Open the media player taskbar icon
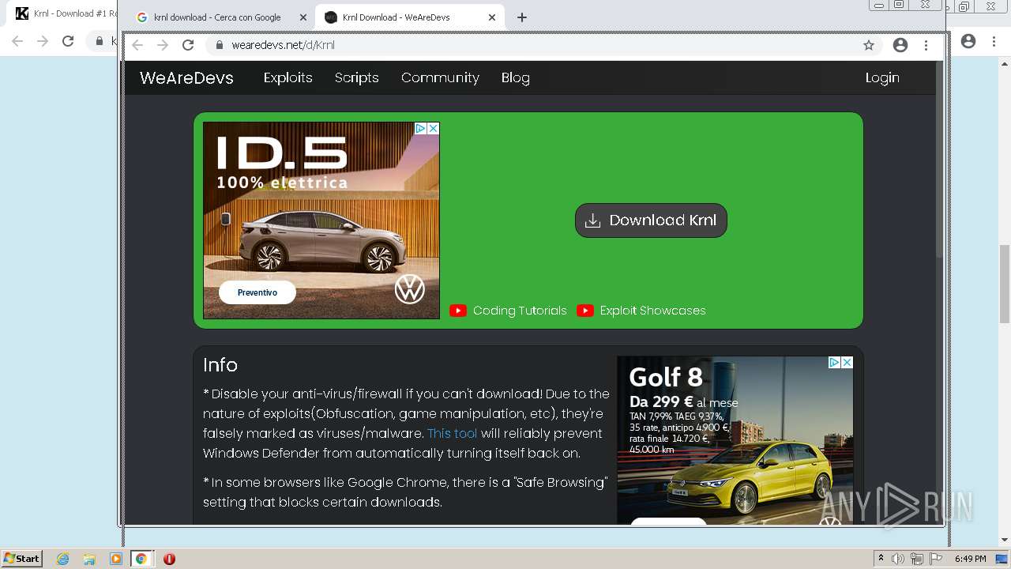1011x569 pixels. coord(115,559)
